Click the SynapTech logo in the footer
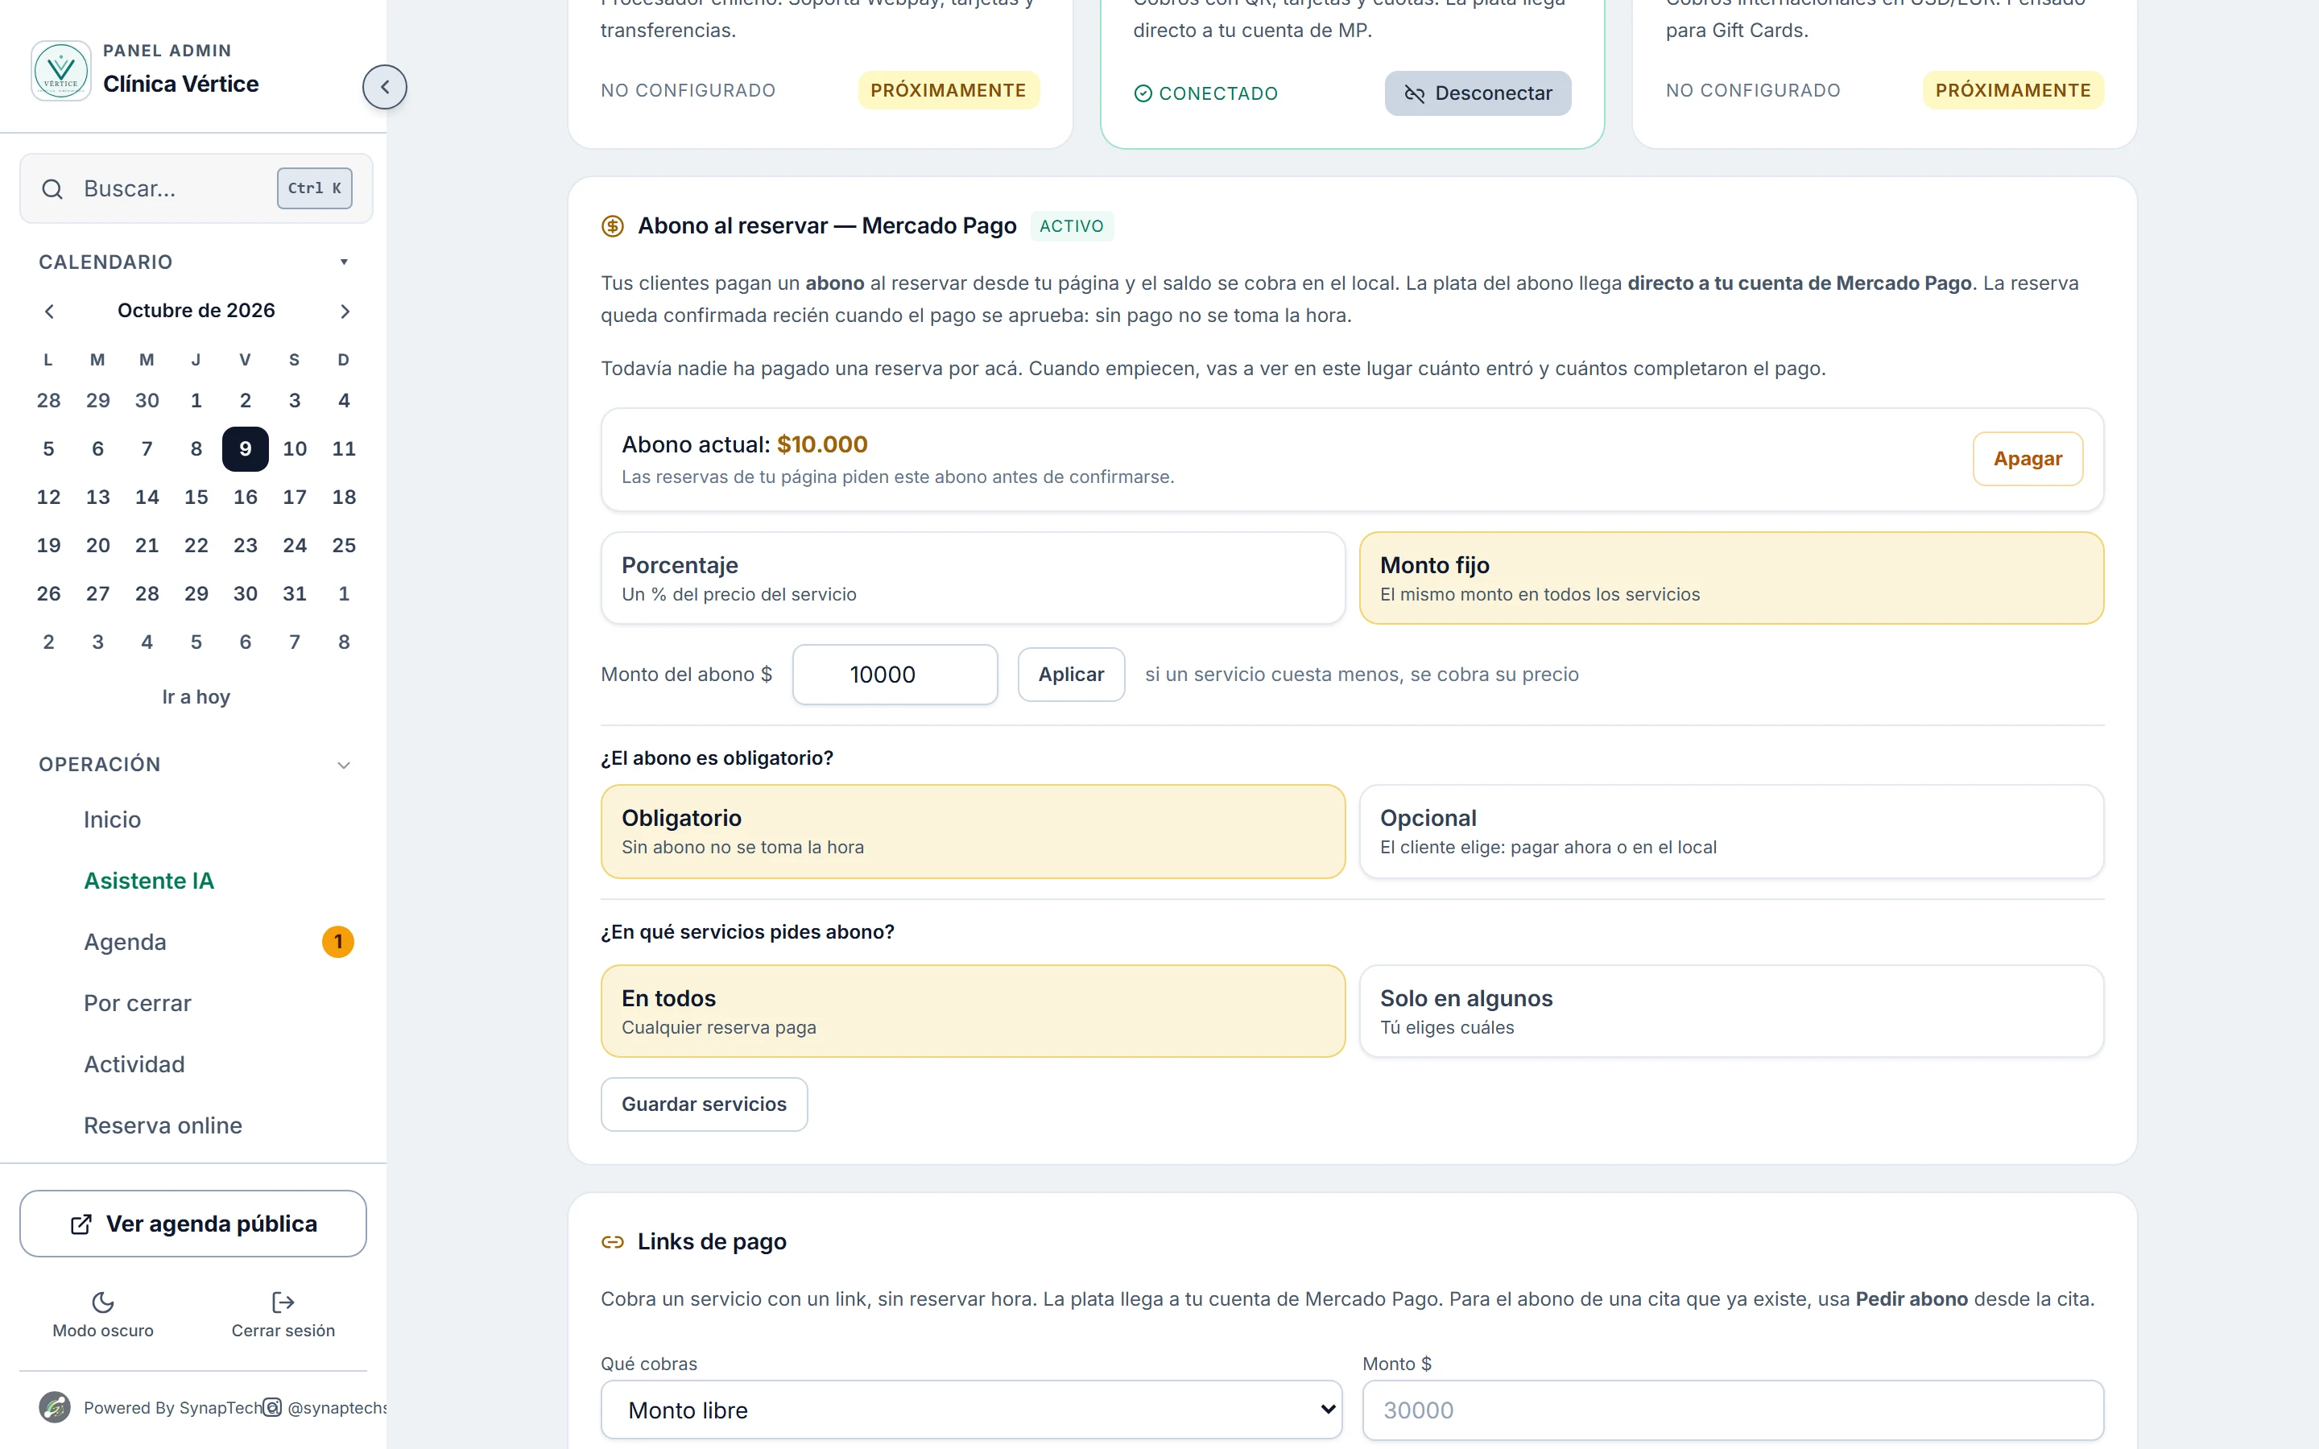This screenshot has width=2319, height=1449. pyautogui.click(x=55, y=1407)
